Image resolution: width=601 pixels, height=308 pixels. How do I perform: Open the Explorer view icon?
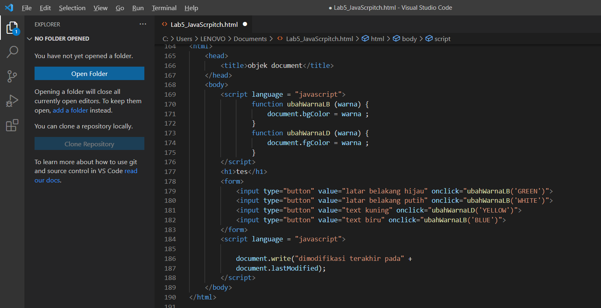point(12,28)
